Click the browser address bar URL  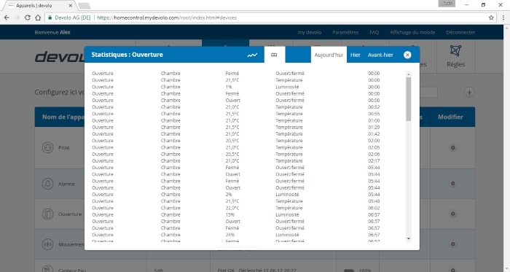tap(167, 18)
